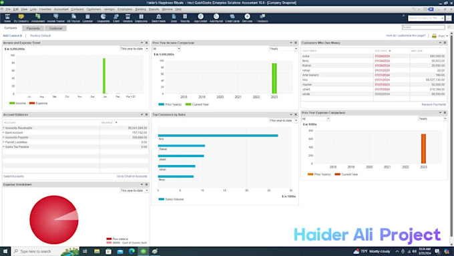Open the All filter in Prev Year Expense Comparison
The image size is (454, 256).
click(316, 118)
